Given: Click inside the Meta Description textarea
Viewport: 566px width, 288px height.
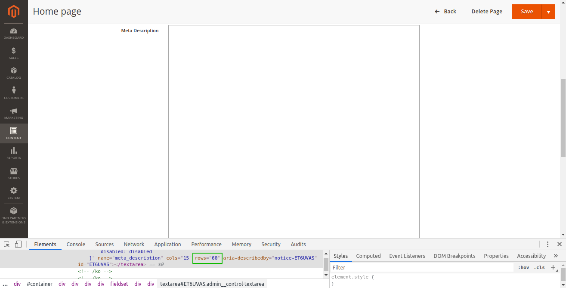Looking at the screenshot, I should pos(294,131).
